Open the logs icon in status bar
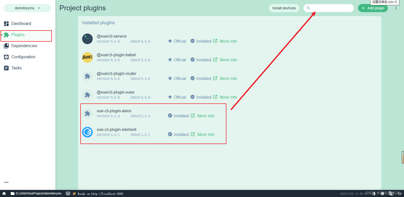 pos(68,193)
